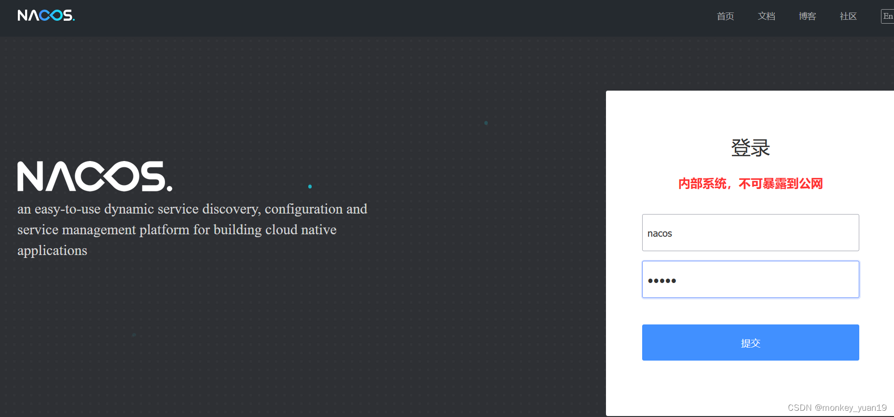Click the 登录 login heading
Viewport: 894px width, 417px height.
(x=750, y=148)
